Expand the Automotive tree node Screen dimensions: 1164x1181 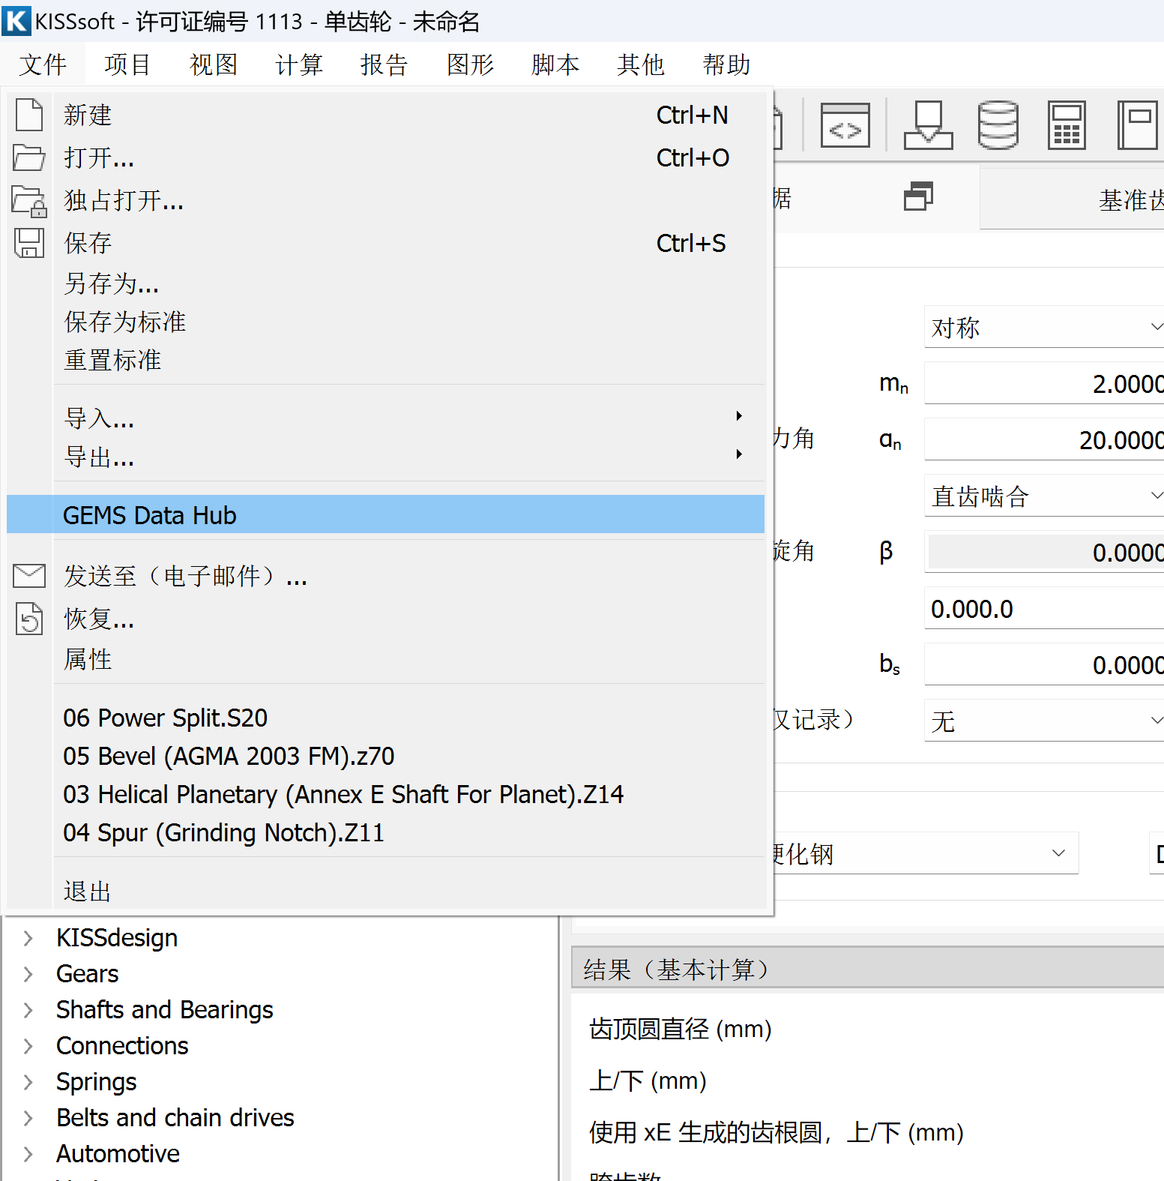click(28, 1154)
